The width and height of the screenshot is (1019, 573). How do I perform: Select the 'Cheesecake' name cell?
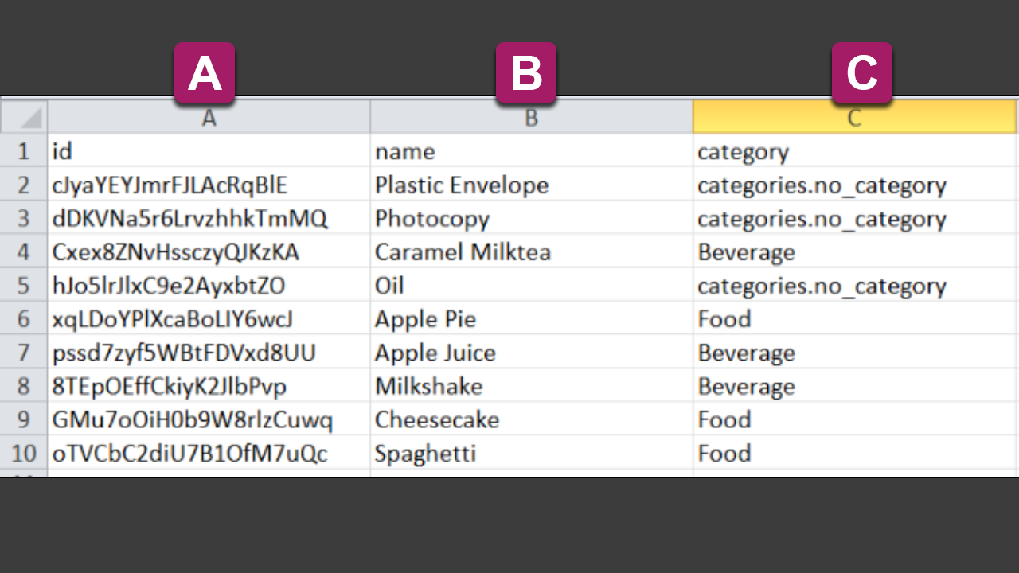coord(532,419)
